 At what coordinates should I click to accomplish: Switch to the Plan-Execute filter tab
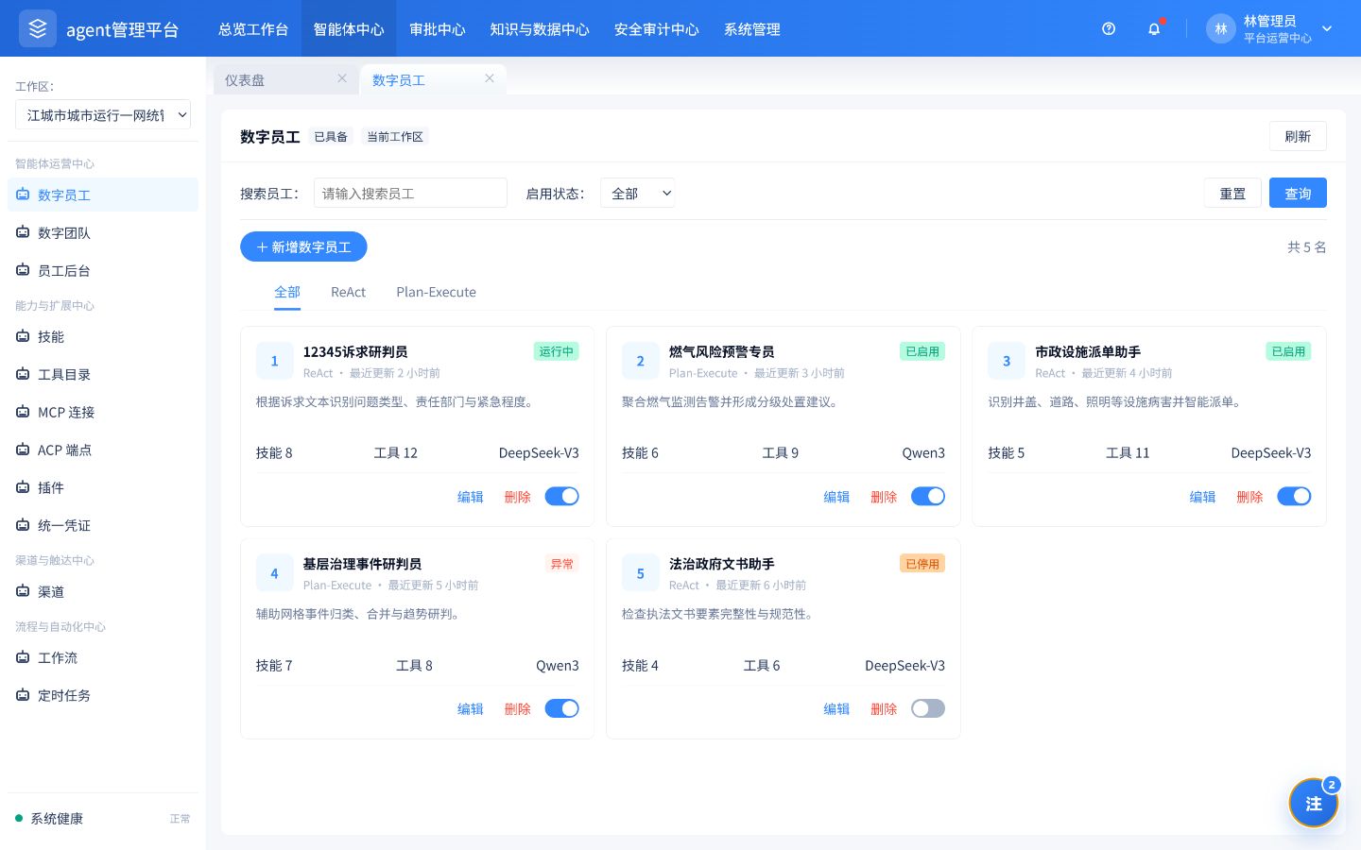(436, 292)
